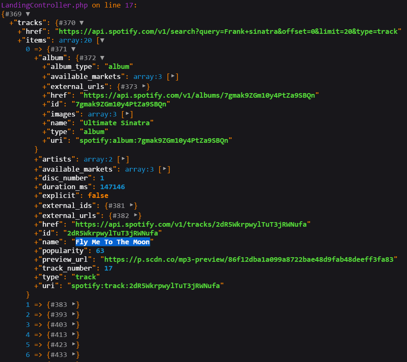The image size is (407, 362).
Task: Click the "artists" property key
Action: point(57,159)
